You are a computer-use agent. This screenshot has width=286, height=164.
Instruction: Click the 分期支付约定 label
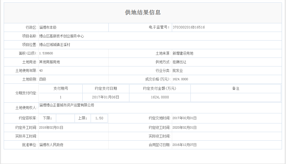pyautogui.click(x=26, y=93)
